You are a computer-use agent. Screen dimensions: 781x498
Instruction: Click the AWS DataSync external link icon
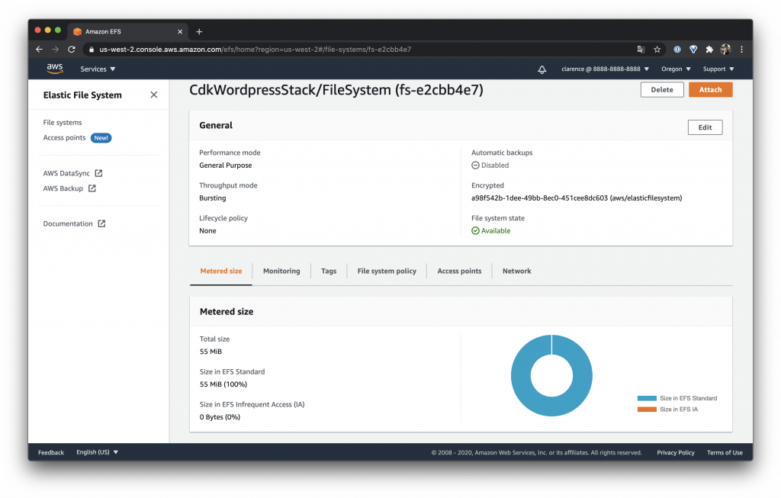point(98,173)
